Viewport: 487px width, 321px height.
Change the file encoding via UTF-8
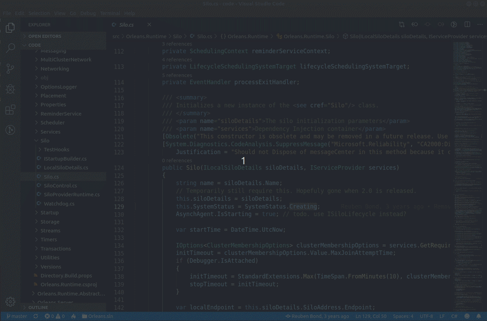(427, 317)
